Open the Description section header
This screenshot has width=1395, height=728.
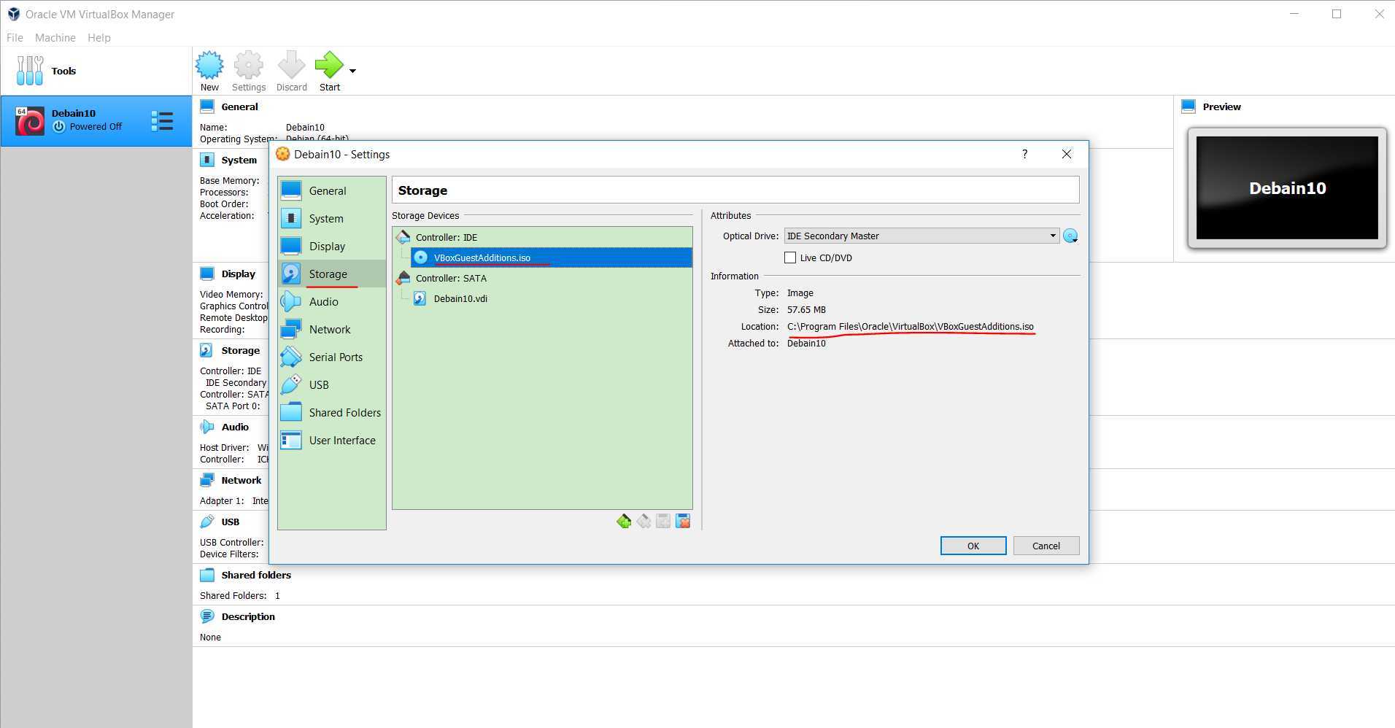(x=248, y=616)
